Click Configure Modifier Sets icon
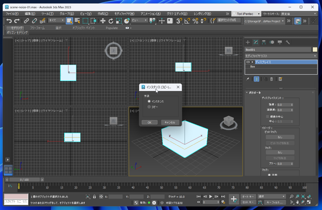This screenshot has height=210, width=322. [x=280, y=79]
